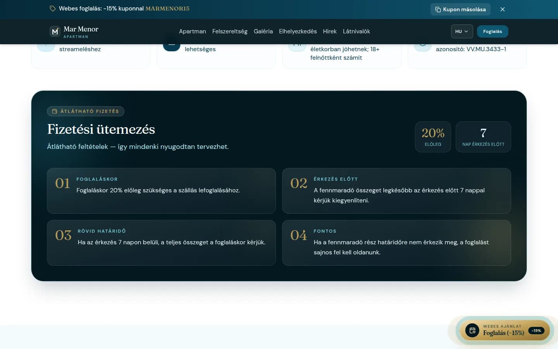Click the Átlátható fizetés badge icon
This screenshot has height=349, width=558.
pos(55,111)
